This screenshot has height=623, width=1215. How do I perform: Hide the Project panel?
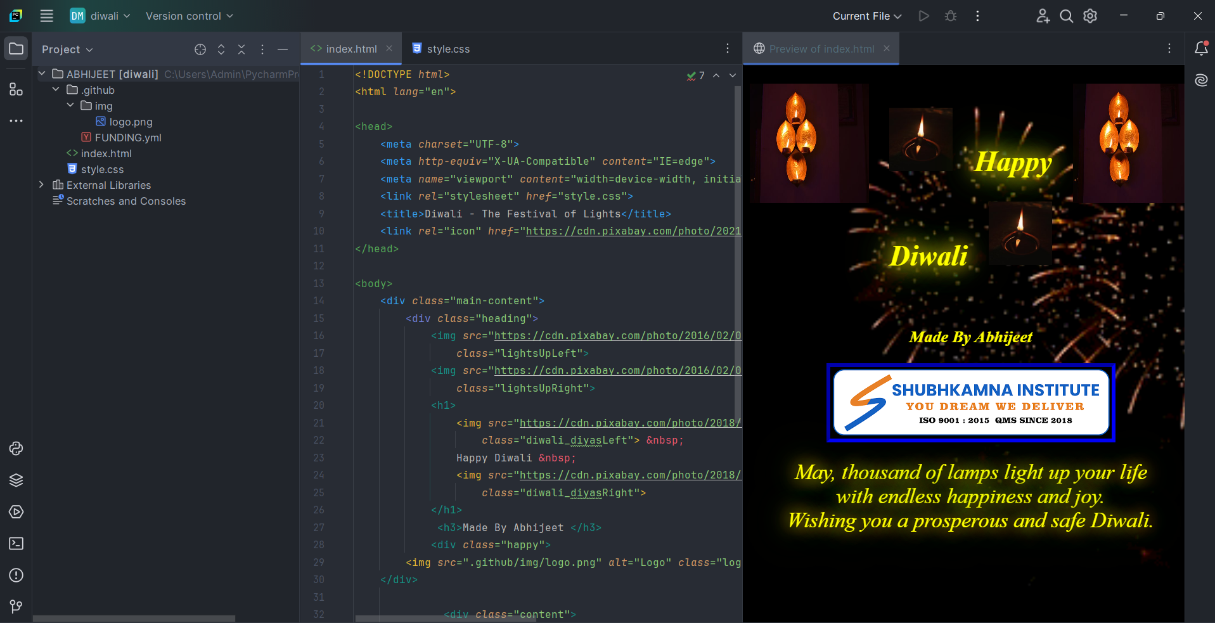pyautogui.click(x=283, y=49)
